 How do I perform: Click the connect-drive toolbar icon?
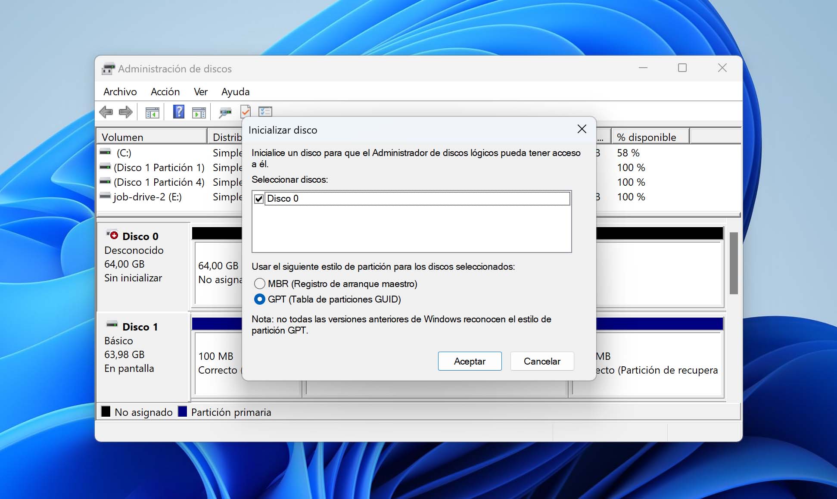(x=225, y=113)
